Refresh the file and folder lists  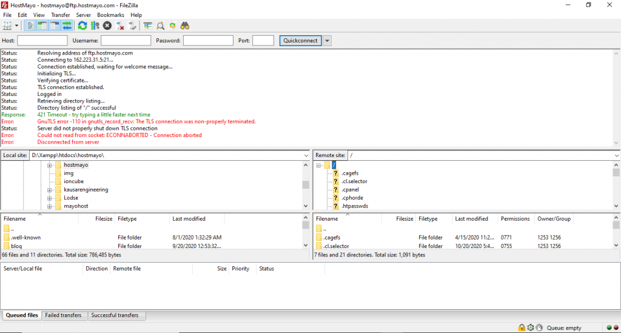(82, 25)
